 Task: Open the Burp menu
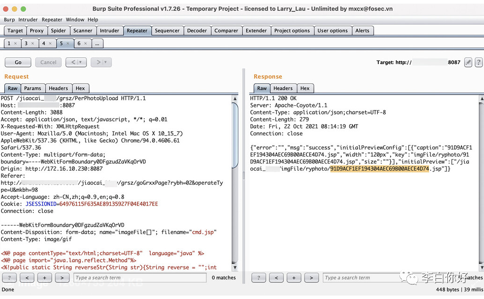coord(9,19)
